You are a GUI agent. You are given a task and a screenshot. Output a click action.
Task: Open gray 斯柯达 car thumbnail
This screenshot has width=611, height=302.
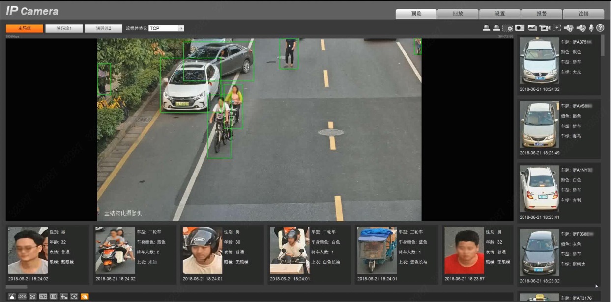[539, 252]
